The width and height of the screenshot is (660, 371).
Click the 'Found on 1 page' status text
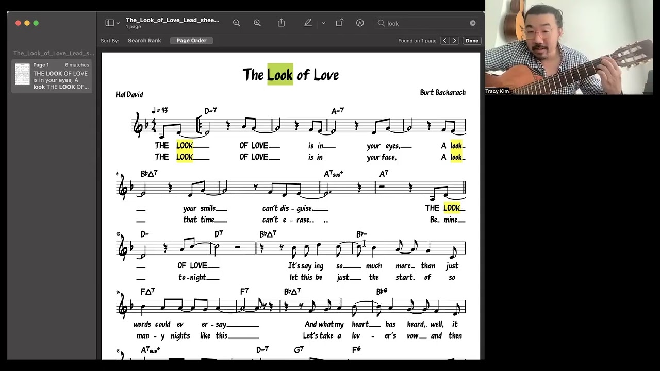coord(417,40)
